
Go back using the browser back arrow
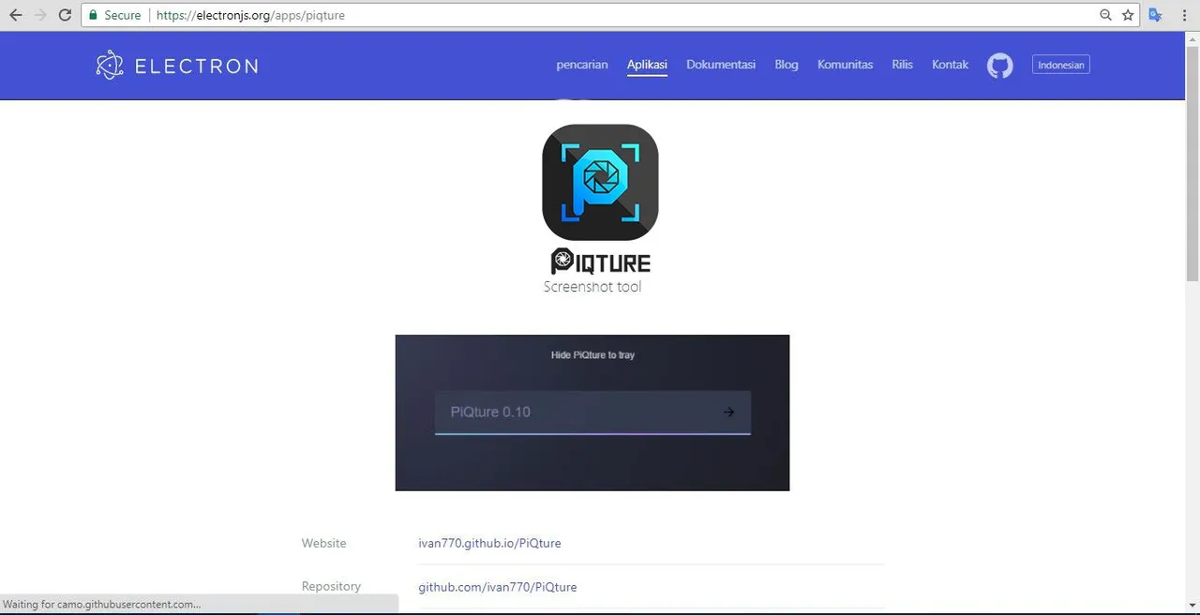[15, 15]
